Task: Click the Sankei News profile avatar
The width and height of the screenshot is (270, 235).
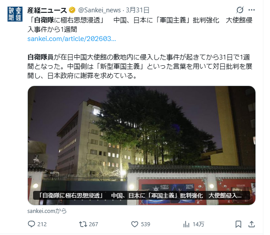Action: (15, 14)
